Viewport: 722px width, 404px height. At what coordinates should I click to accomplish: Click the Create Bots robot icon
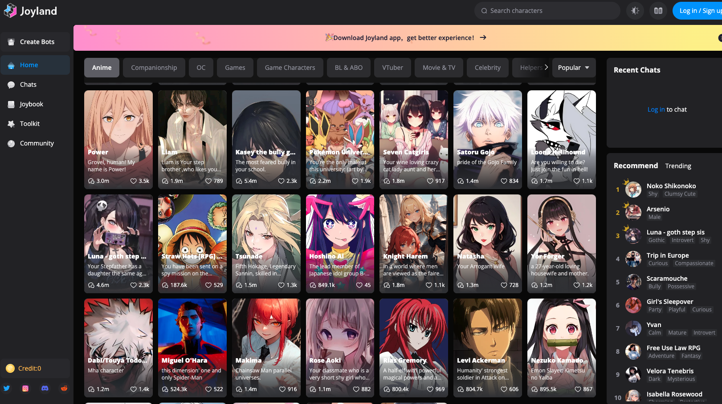11,42
